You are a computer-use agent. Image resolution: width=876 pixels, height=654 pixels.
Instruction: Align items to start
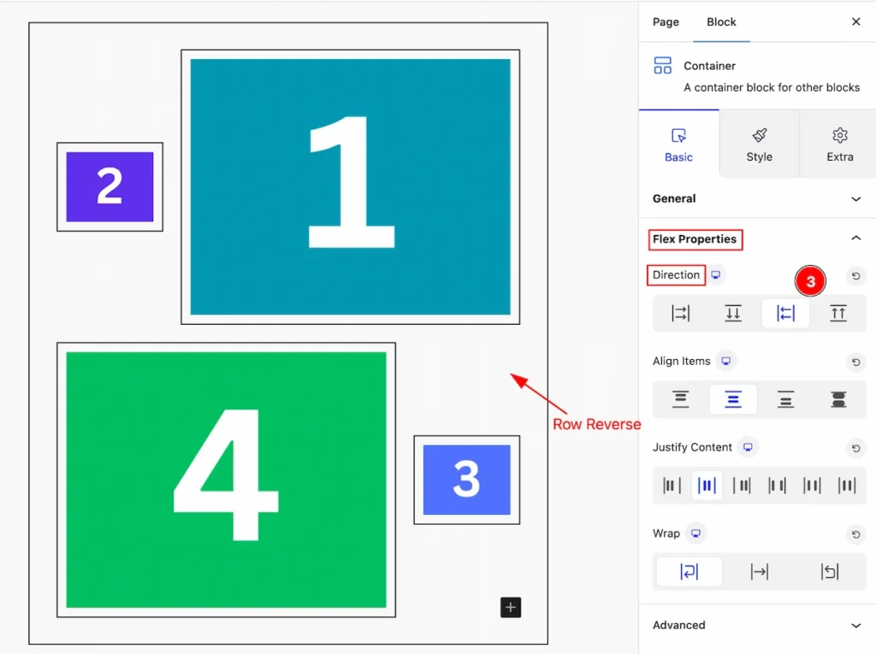coord(680,399)
